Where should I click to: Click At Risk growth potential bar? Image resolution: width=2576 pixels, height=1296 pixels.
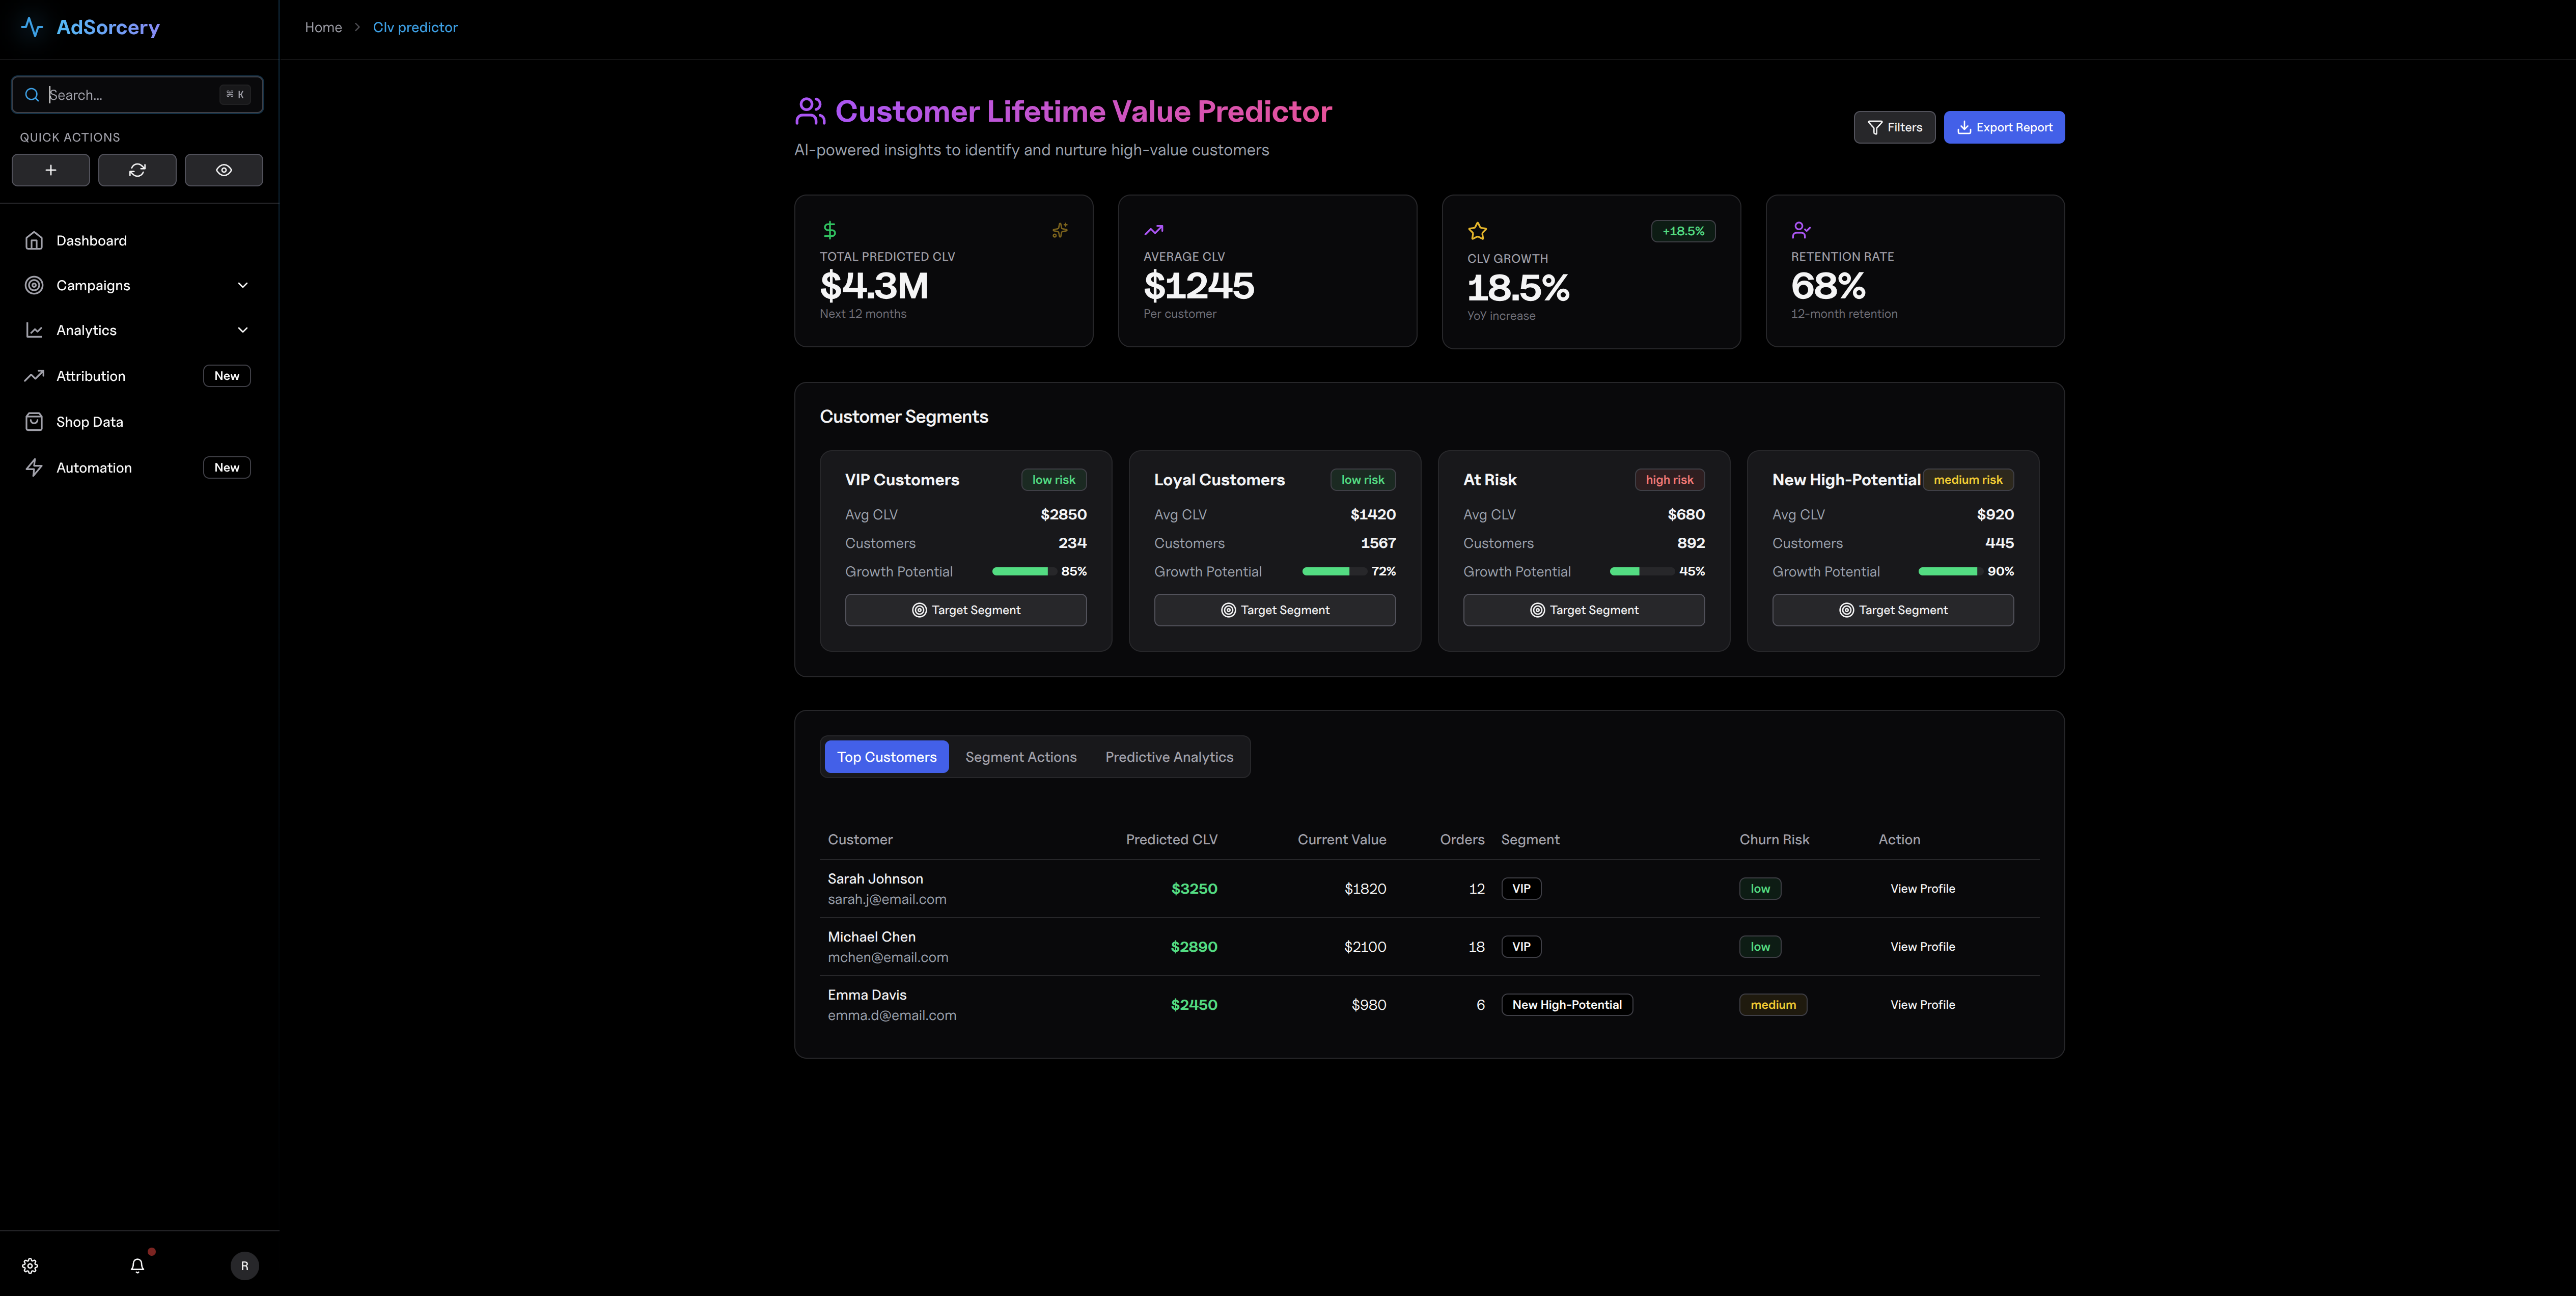1641,572
